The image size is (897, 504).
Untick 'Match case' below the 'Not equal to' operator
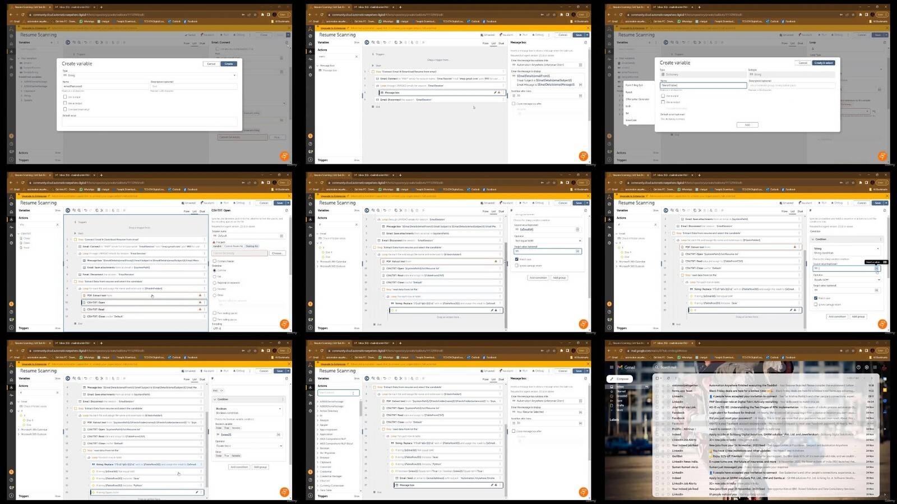(x=516, y=259)
